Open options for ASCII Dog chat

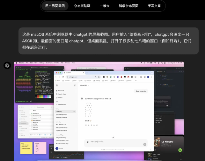tap(74, 112)
